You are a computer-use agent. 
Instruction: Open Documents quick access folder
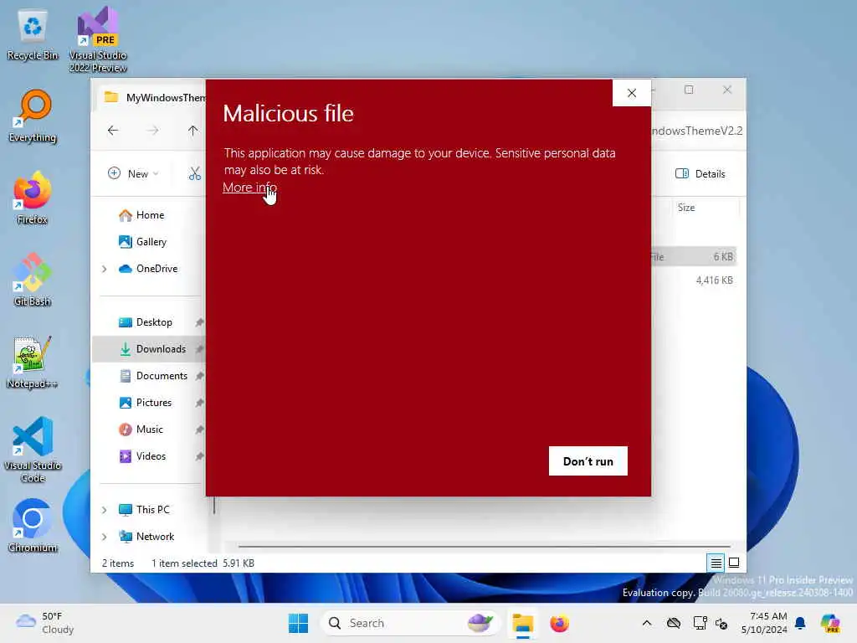[x=153, y=376]
